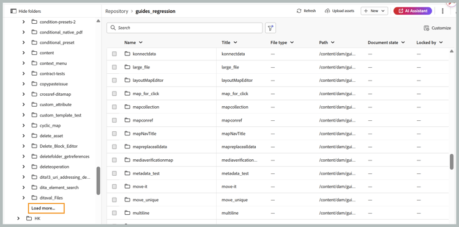Open the File type column dropdown
The width and height of the screenshot is (459, 227).
click(291, 43)
